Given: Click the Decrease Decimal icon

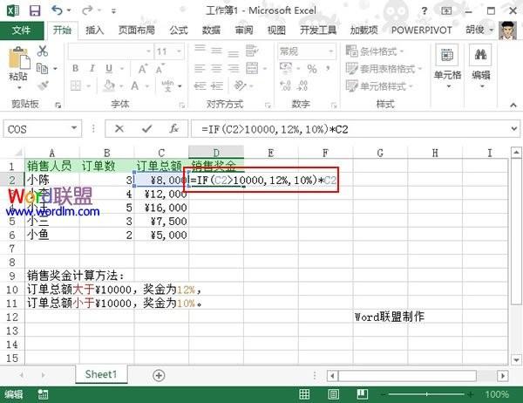Looking at the screenshot, I should pyautogui.click(x=302, y=85).
